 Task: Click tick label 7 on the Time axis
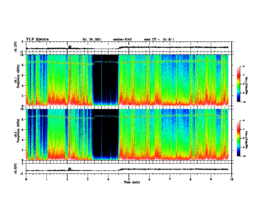(x=170, y=179)
